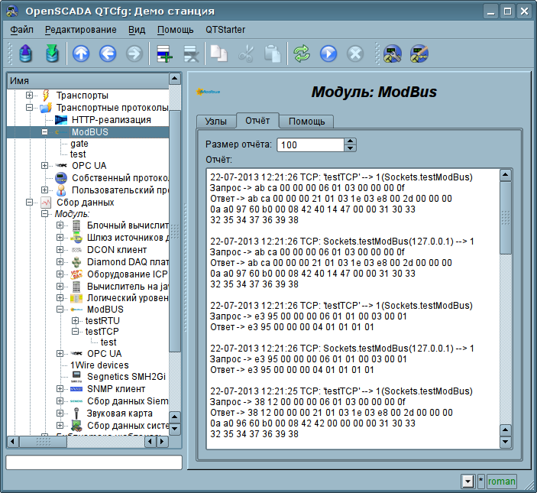Click the blue Start cycle update icon
537x493 pixels.
(x=328, y=54)
